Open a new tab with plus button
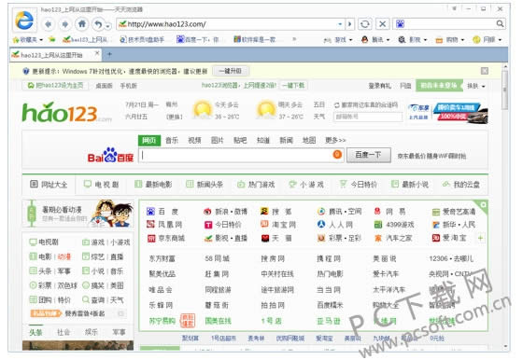Image resolution: width=523 pixels, height=360 pixels. 109,54
